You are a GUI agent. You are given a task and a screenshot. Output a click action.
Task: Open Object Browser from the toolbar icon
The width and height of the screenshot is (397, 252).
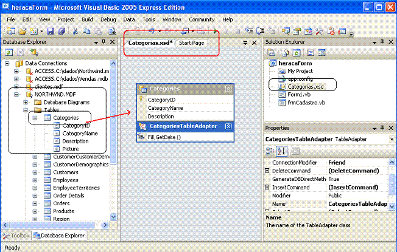pos(308,32)
